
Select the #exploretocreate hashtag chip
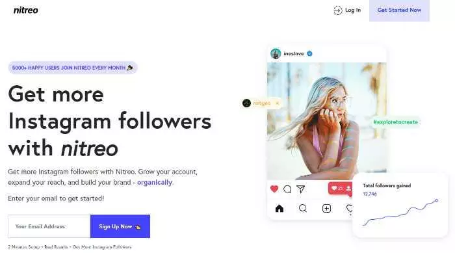(x=396, y=122)
